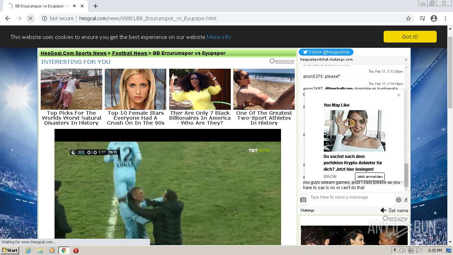This screenshot has width=453, height=255.
Task: Open Top Picks For Worst Natural Disasters headline
Action: click(71, 118)
